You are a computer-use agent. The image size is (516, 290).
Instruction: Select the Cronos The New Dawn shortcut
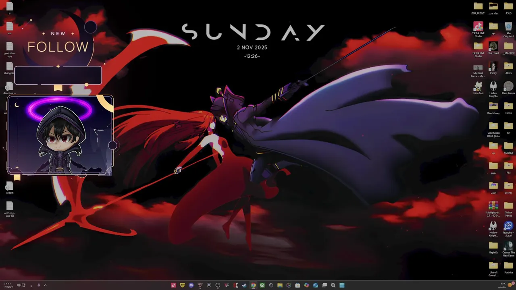click(x=508, y=249)
